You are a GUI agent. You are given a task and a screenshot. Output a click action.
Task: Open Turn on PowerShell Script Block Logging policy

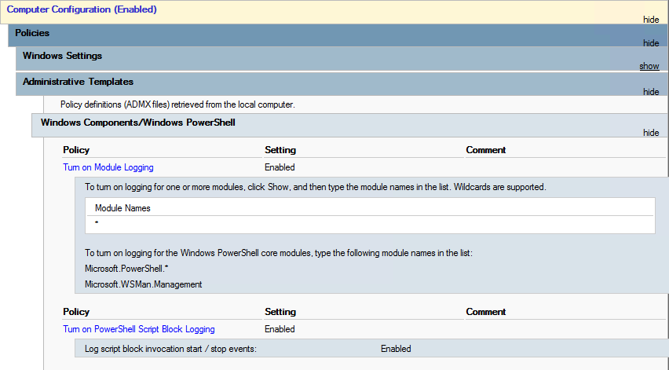pos(139,329)
